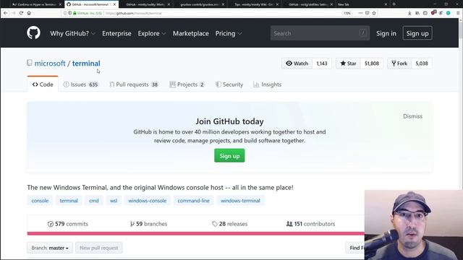Select the windows-console topic tag
The image size is (463, 260).
tap(148, 201)
